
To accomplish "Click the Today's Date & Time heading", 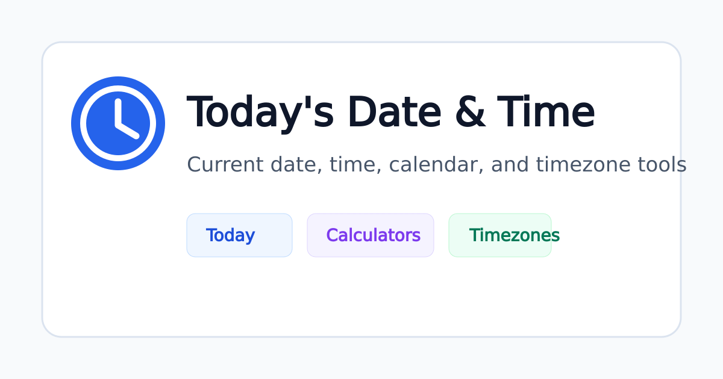I will [391, 113].
